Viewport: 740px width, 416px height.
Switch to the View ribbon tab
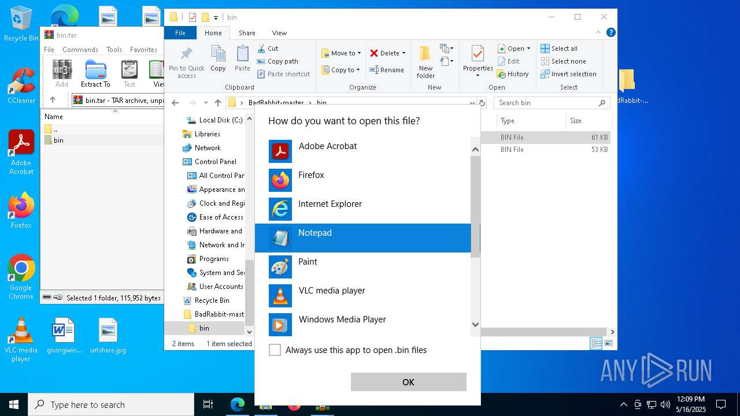click(279, 33)
